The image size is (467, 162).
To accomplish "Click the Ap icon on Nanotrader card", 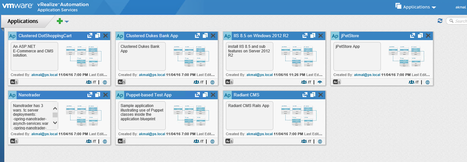I will 12,95.
